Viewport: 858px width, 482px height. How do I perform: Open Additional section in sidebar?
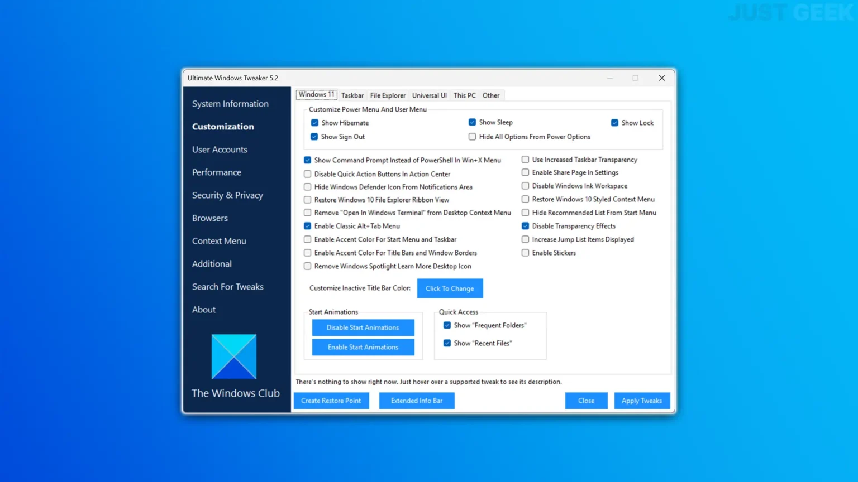pos(212,264)
